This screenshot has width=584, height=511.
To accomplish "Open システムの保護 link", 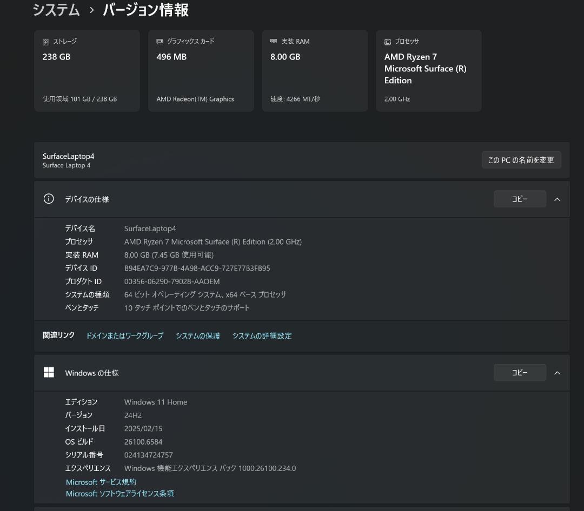I will point(198,335).
